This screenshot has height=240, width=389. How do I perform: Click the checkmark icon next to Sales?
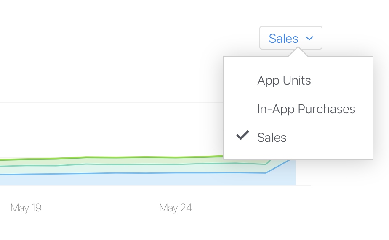click(x=242, y=136)
